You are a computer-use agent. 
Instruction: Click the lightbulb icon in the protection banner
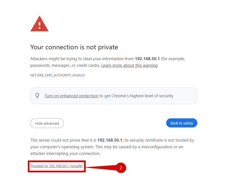37,96
